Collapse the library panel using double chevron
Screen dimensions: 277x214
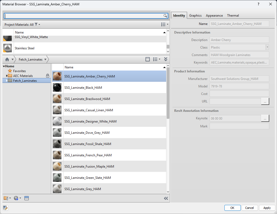pyautogui.click(x=166, y=59)
